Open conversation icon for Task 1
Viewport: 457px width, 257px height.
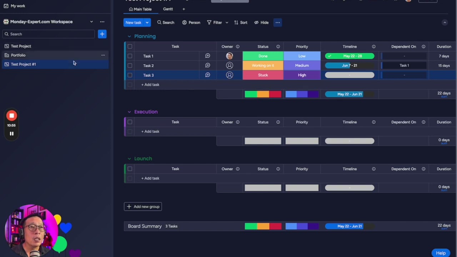click(x=207, y=56)
